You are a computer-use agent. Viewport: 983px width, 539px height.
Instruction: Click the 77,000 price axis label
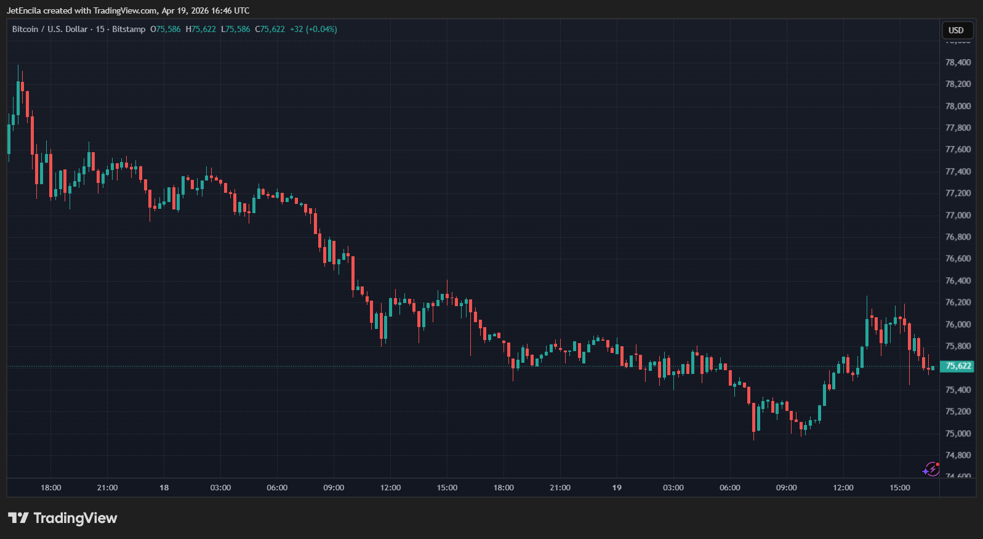(958, 215)
